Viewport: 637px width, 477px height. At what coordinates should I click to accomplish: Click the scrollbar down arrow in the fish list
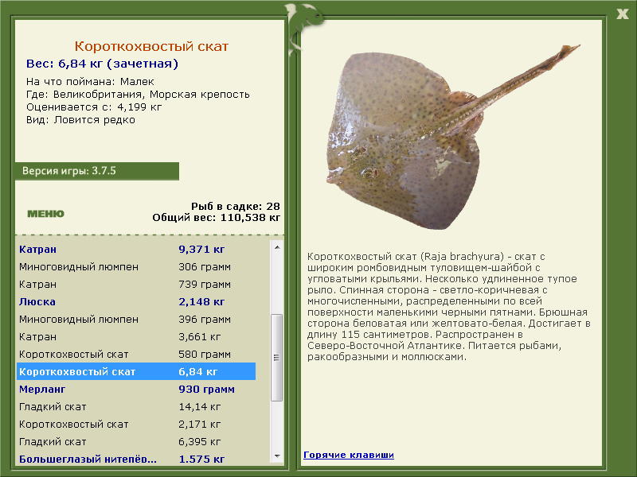(277, 456)
